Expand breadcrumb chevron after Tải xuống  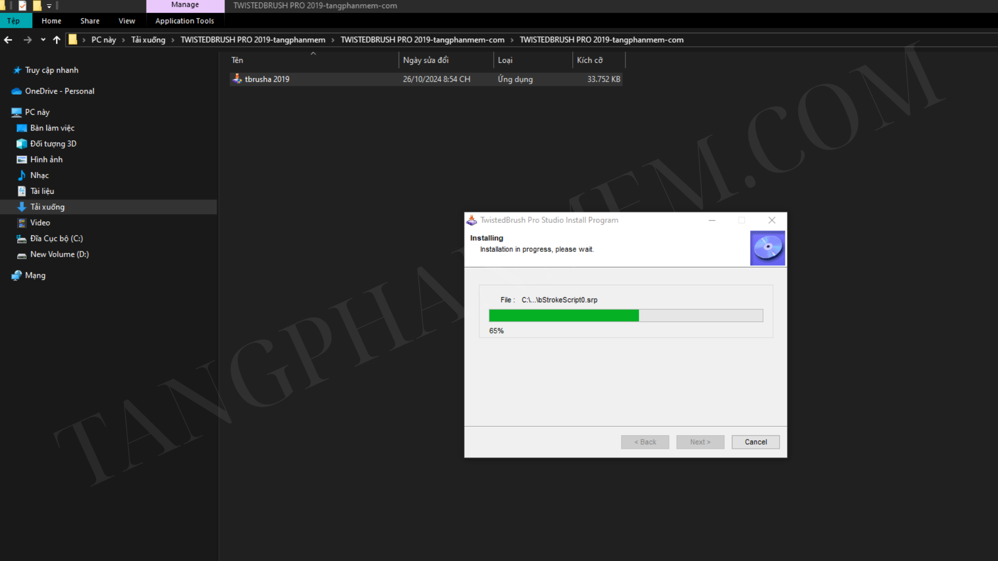(173, 40)
